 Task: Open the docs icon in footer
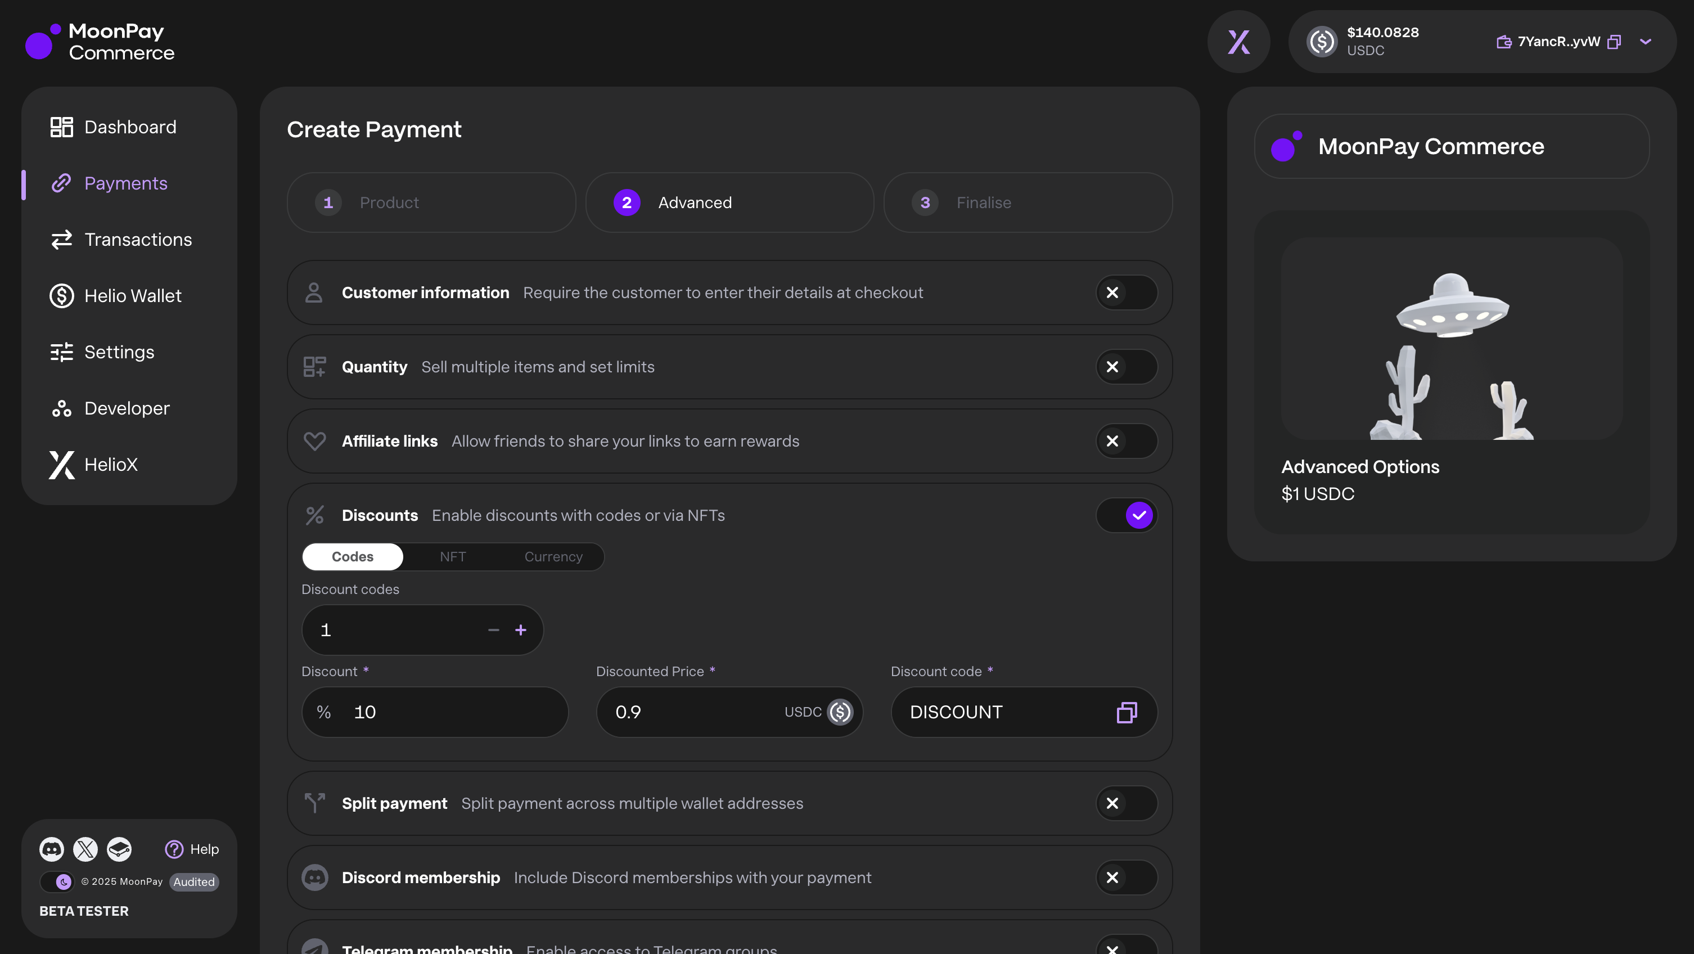click(x=119, y=849)
